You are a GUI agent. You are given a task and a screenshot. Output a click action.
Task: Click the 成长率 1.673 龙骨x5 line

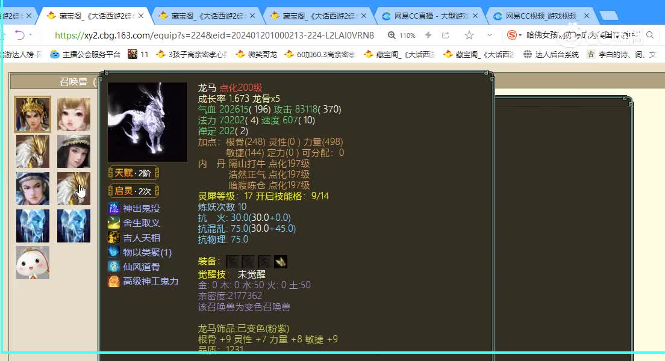pos(239,99)
